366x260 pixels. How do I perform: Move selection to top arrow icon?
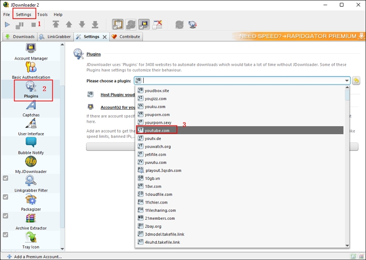click(55, 24)
